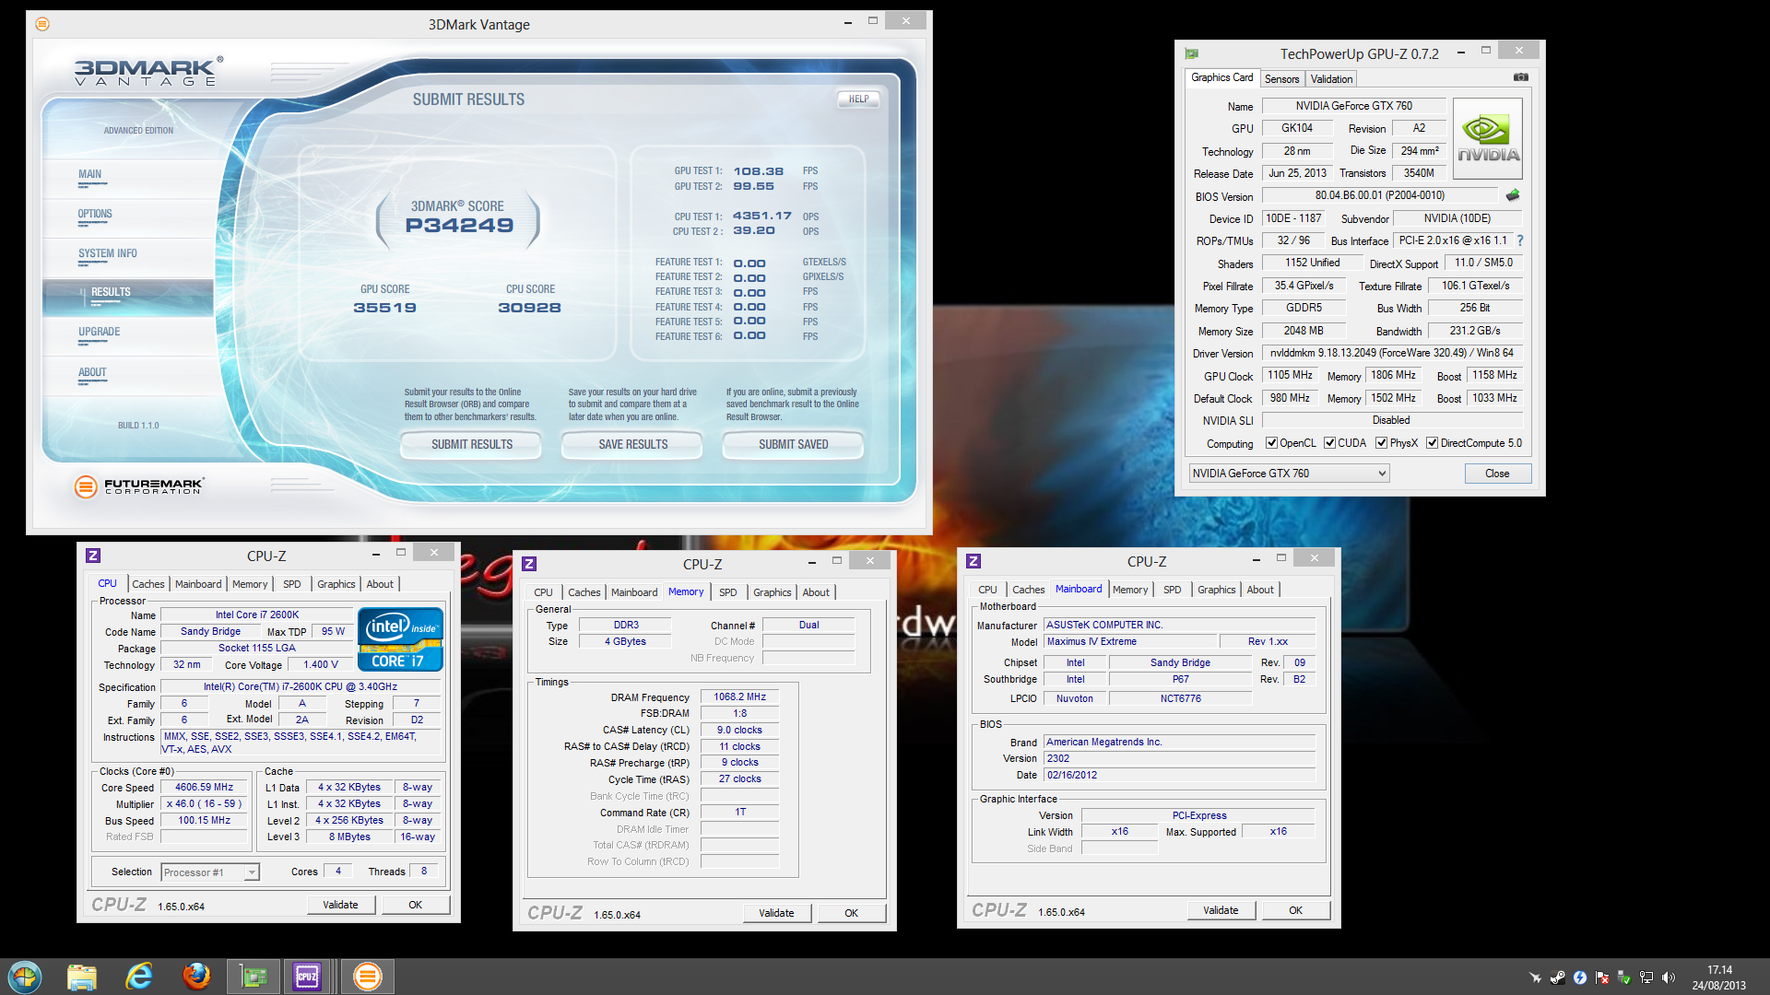Toggle the OpenCL checkbox in GPU-Z
1770x995 pixels.
(1272, 443)
